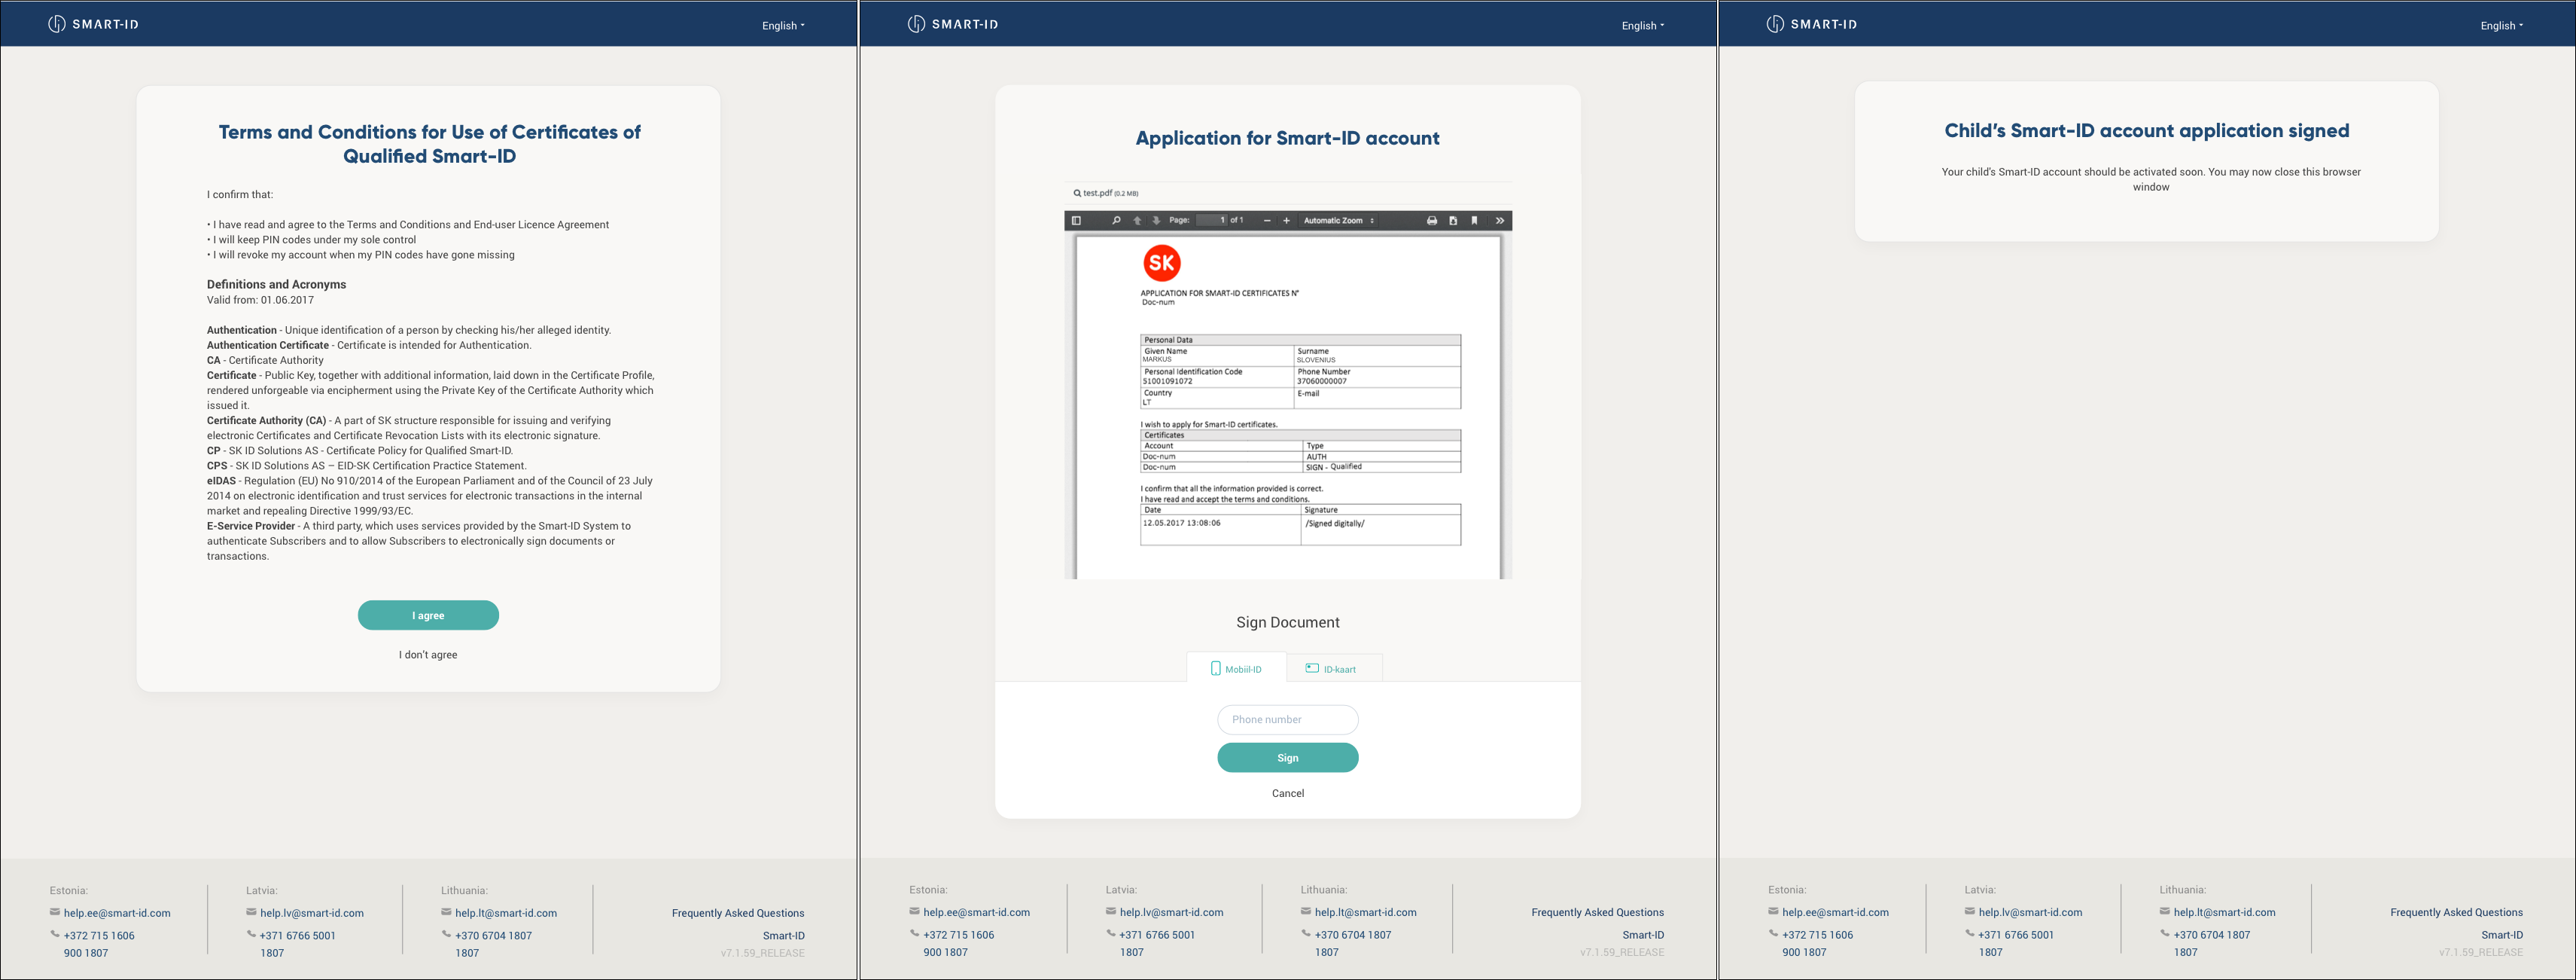Screen dimensions: 2576x980
Task: Open the test.pdf file link
Action: tap(1098, 193)
